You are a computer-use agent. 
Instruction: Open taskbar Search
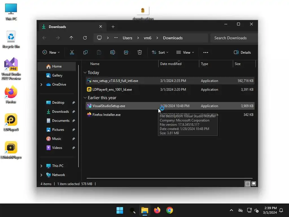(x=132, y=210)
